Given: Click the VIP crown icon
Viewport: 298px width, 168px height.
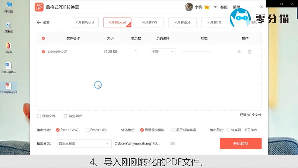Looking at the screenshot, I should pos(207,7).
